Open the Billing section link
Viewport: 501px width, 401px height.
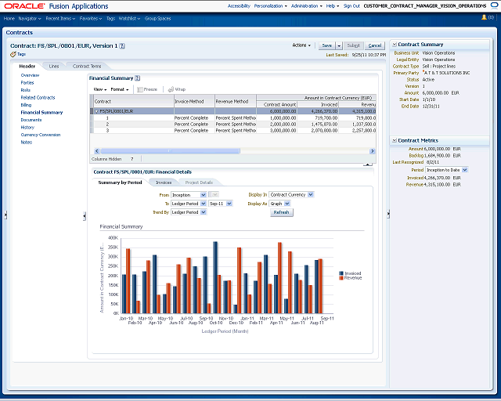pos(26,105)
